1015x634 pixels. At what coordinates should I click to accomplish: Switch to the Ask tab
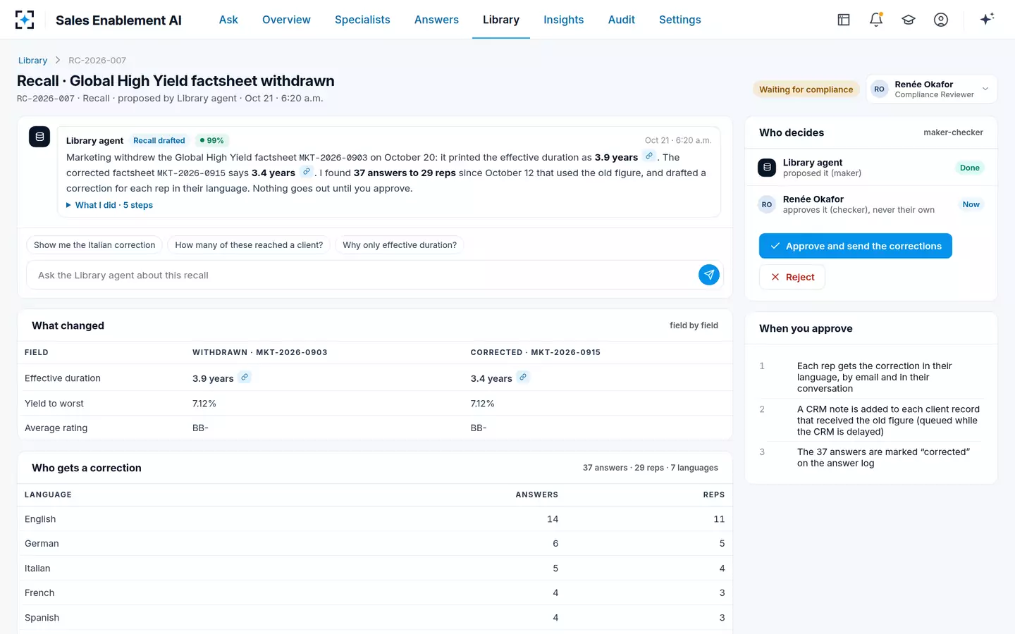pyautogui.click(x=228, y=20)
